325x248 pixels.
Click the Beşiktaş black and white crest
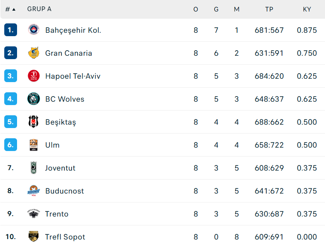pos(34,122)
